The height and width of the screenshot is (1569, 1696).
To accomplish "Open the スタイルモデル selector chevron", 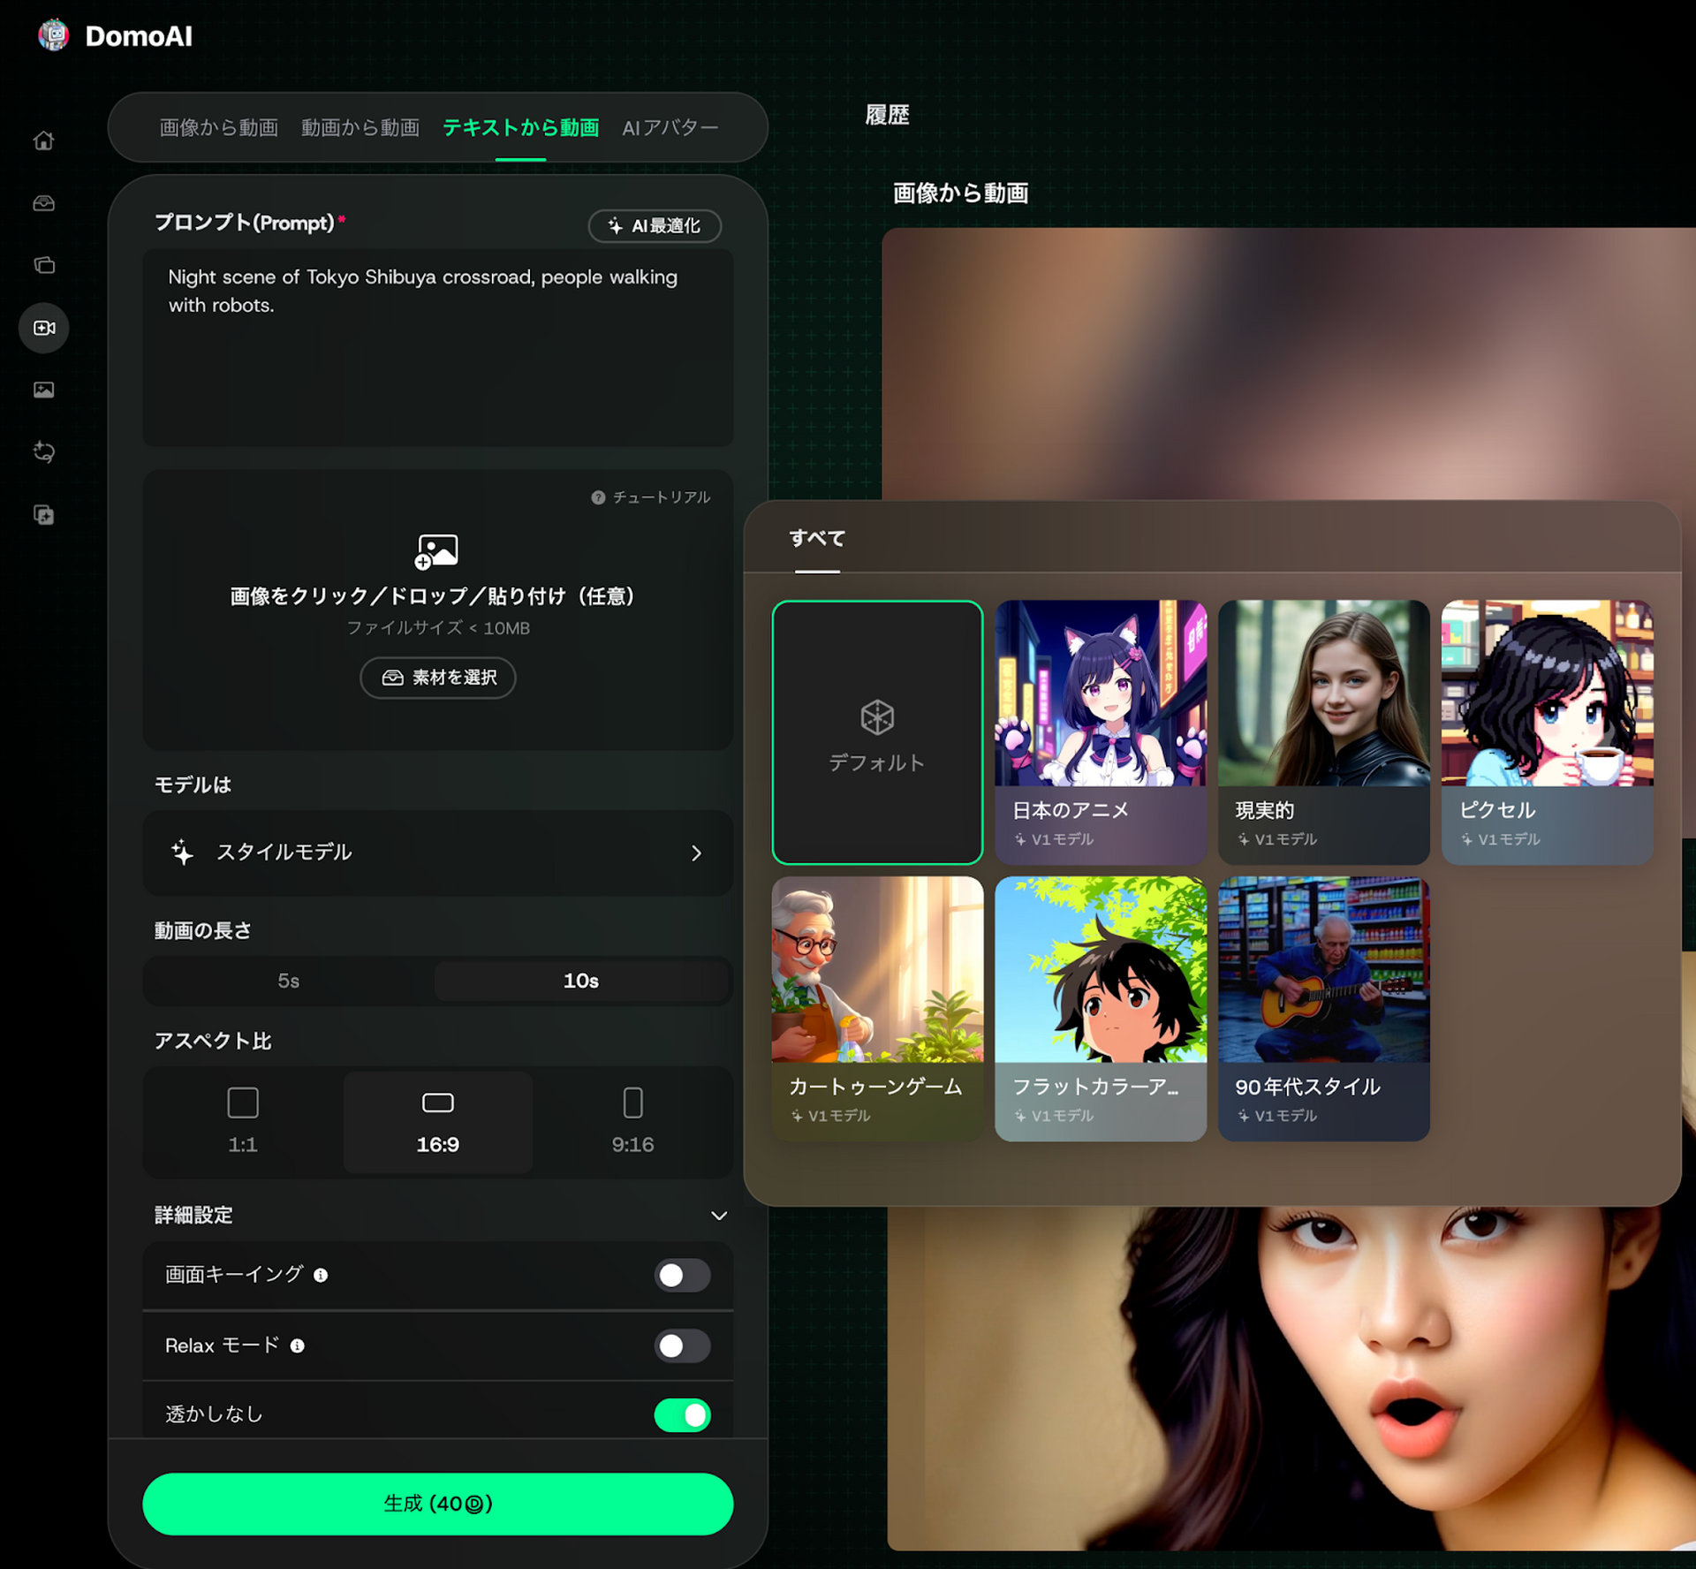I will 696,853.
